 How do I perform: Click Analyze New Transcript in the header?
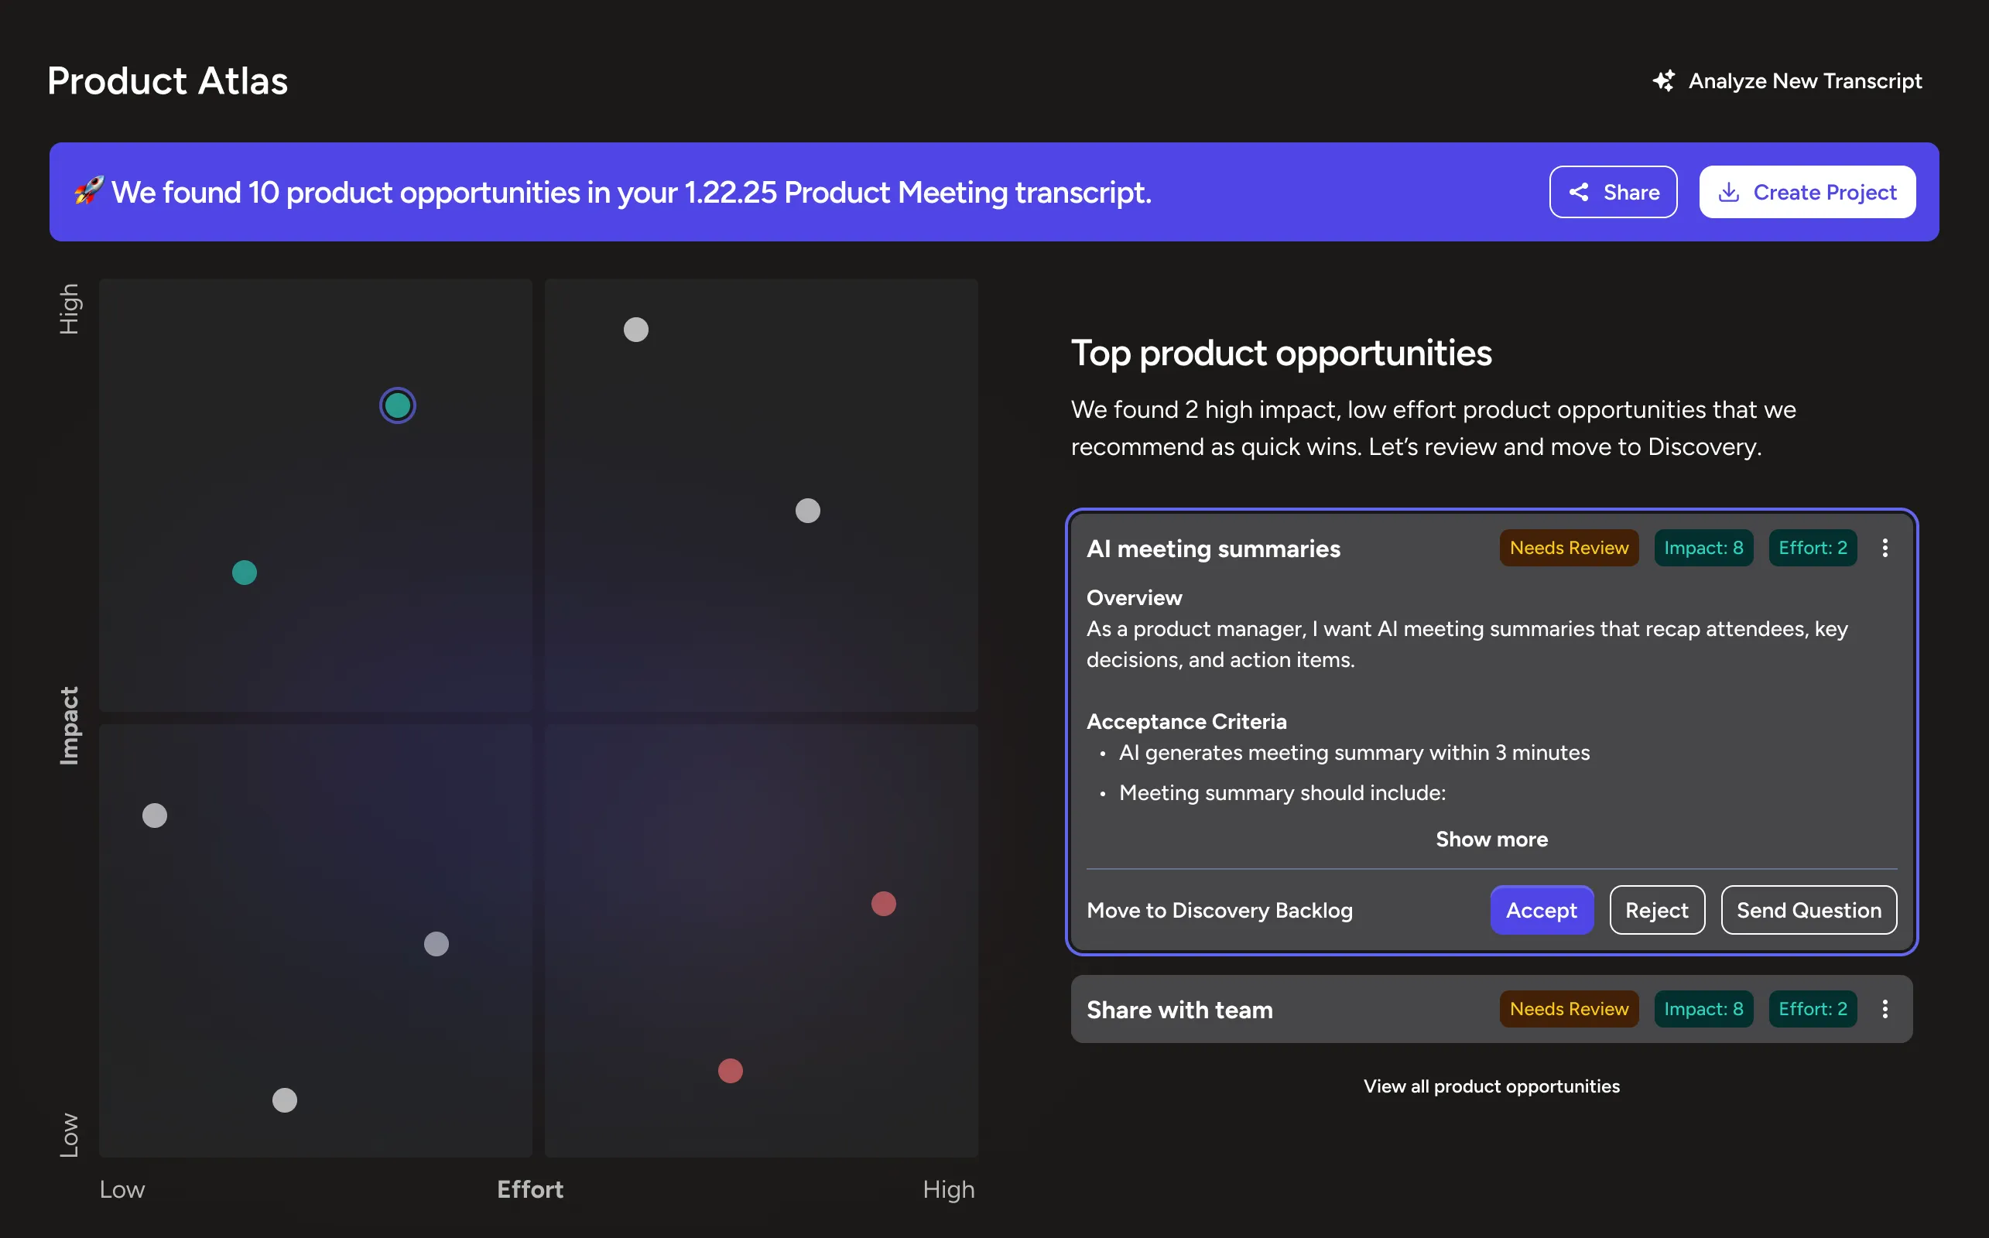click(x=1804, y=81)
